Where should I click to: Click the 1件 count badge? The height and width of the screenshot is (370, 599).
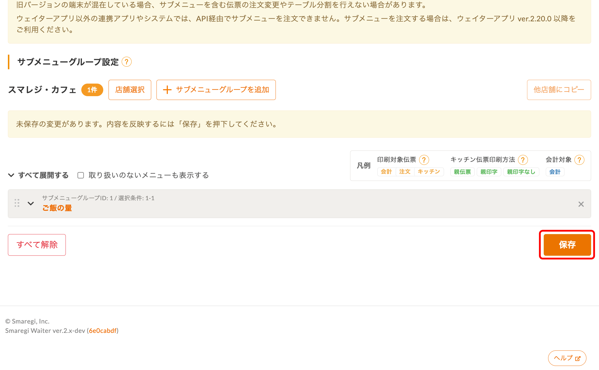point(92,90)
